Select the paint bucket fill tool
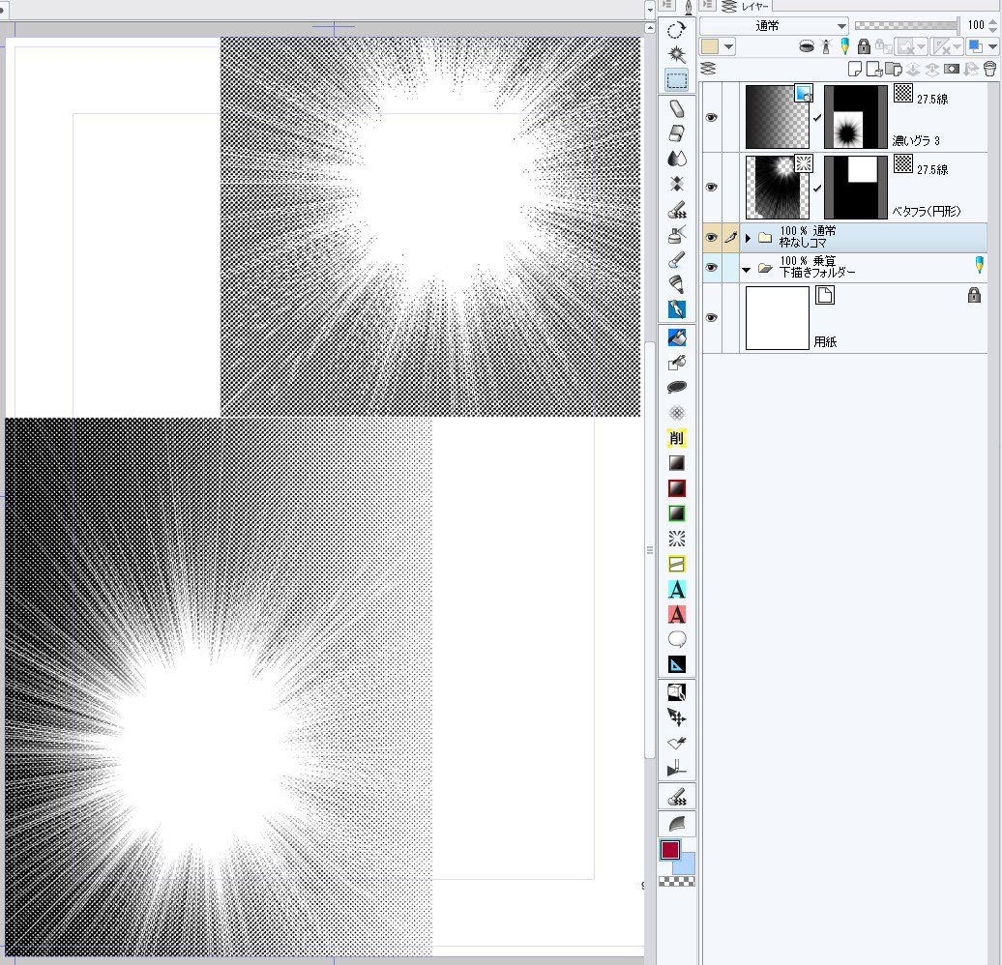This screenshot has height=965, width=1002. pos(676,337)
